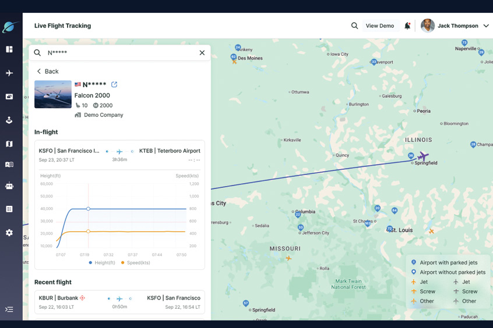This screenshot has width=493, height=328.
Task: Toggle Speed(kts) series in chart legend
Action: tap(135, 263)
